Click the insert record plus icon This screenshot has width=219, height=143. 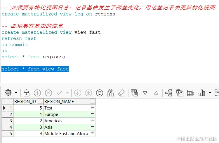(37, 93)
